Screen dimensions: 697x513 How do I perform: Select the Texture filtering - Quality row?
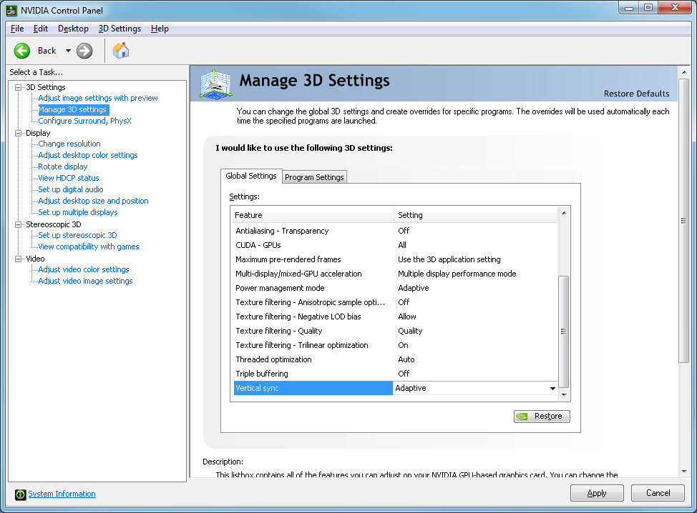[x=396, y=331]
